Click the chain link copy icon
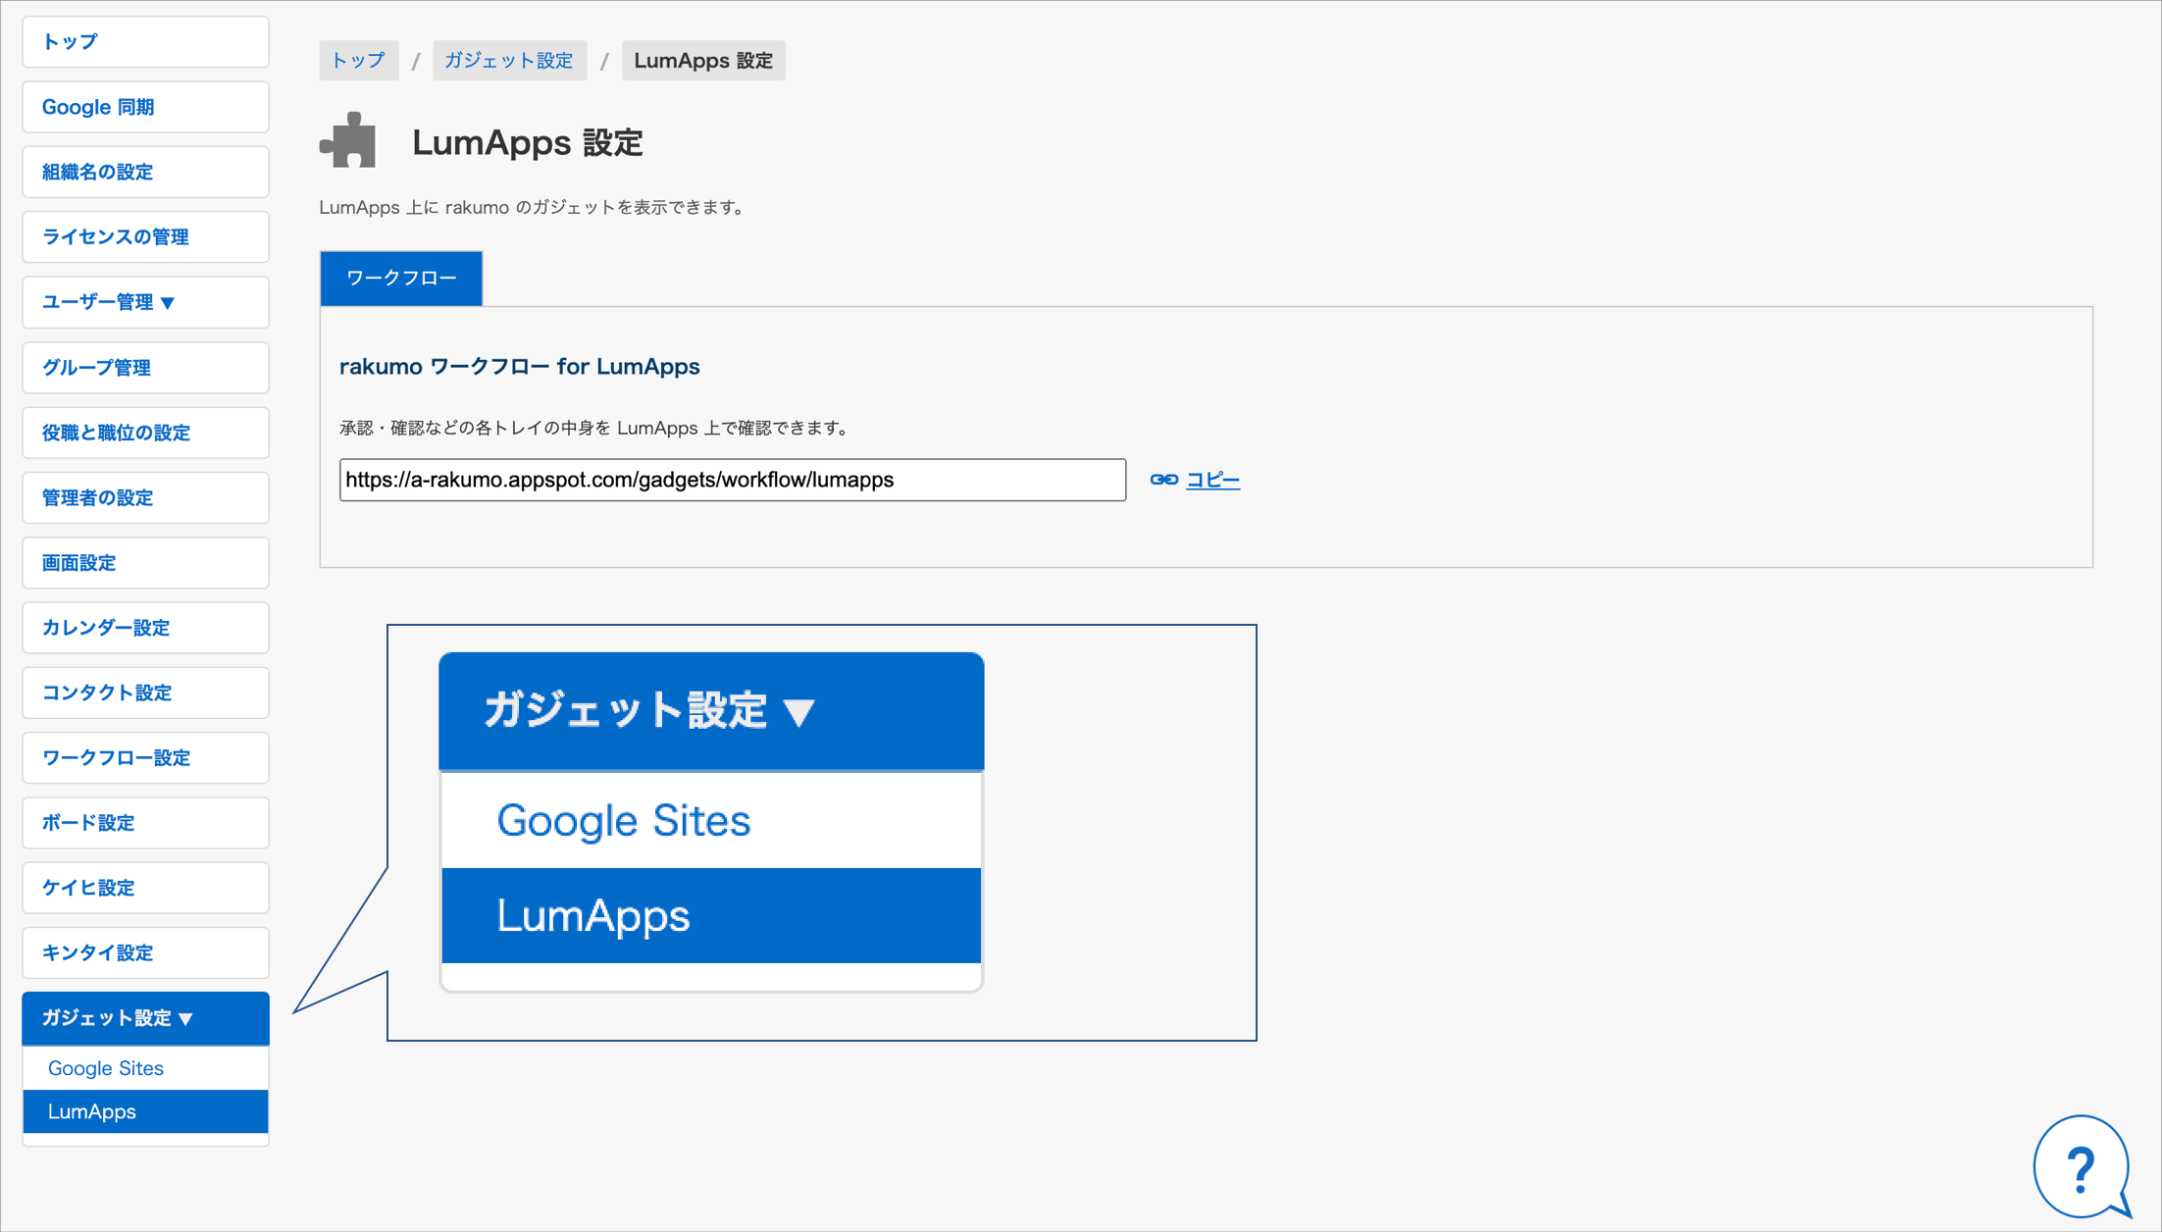 [x=1164, y=480]
